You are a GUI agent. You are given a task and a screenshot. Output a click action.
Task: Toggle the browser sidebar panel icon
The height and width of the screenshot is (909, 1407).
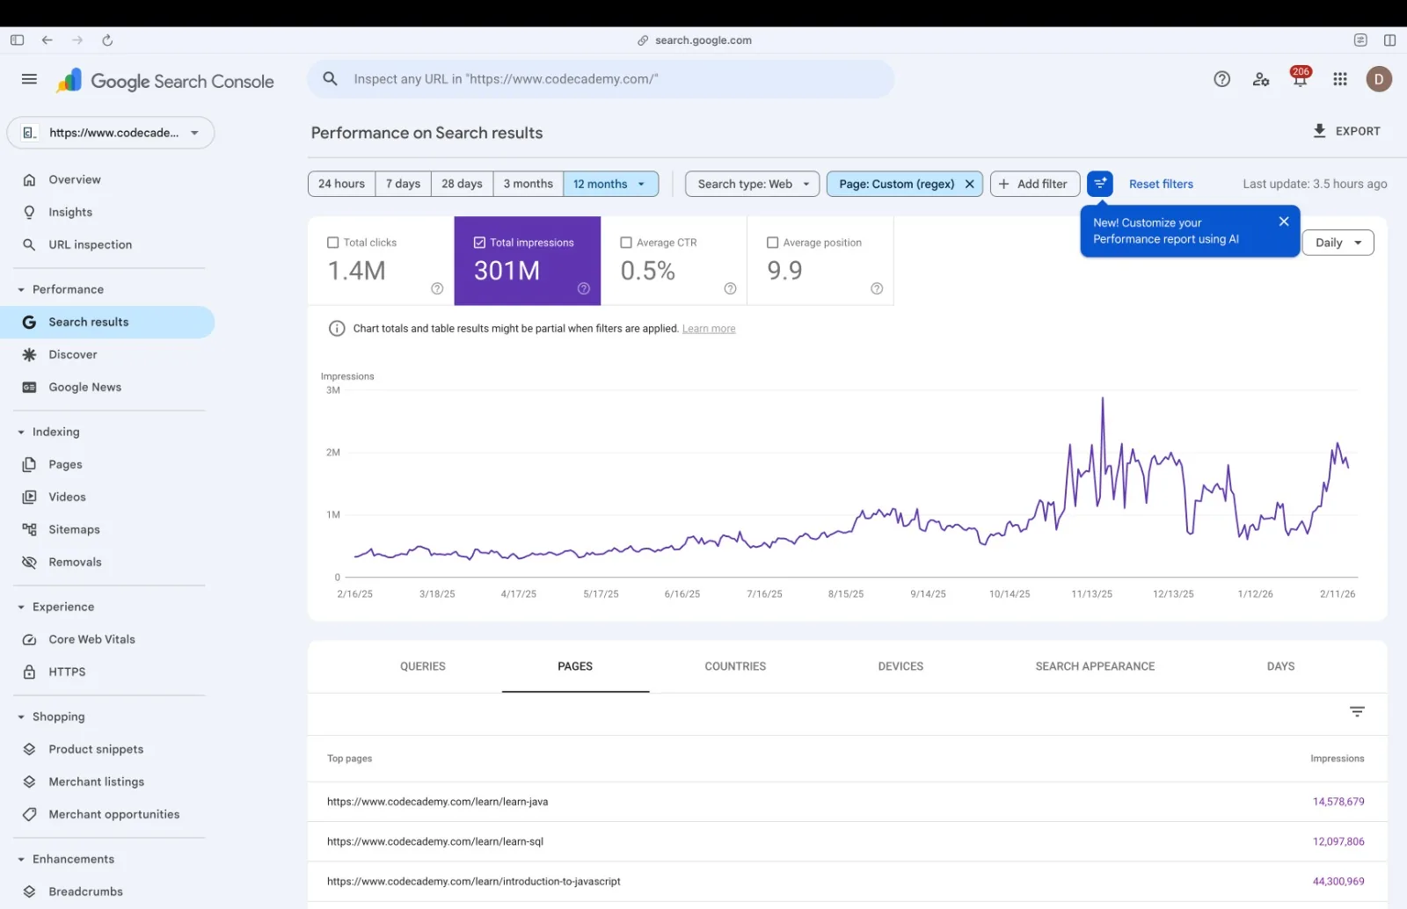[17, 40]
